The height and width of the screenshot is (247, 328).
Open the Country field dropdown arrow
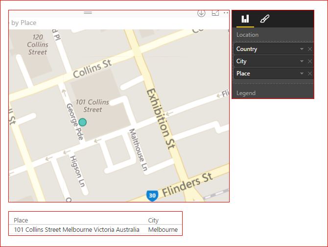[x=302, y=49]
